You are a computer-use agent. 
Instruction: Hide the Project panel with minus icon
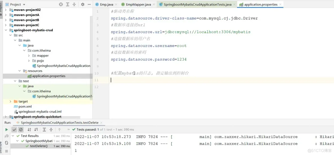coord(89,5)
